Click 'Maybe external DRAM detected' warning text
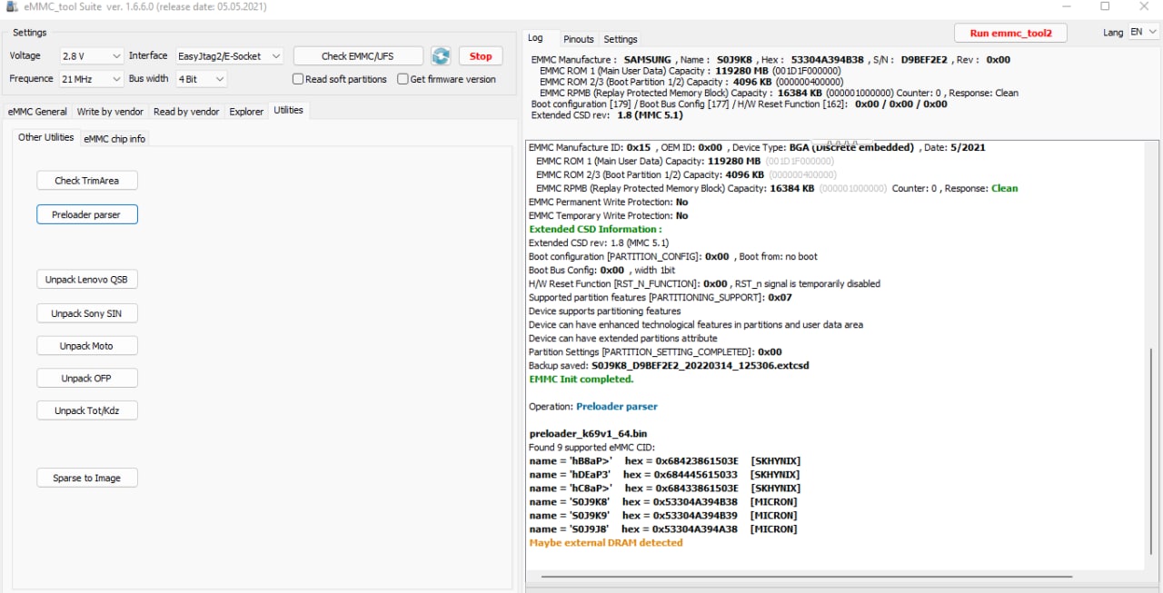The width and height of the screenshot is (1163, 593). 606,542
